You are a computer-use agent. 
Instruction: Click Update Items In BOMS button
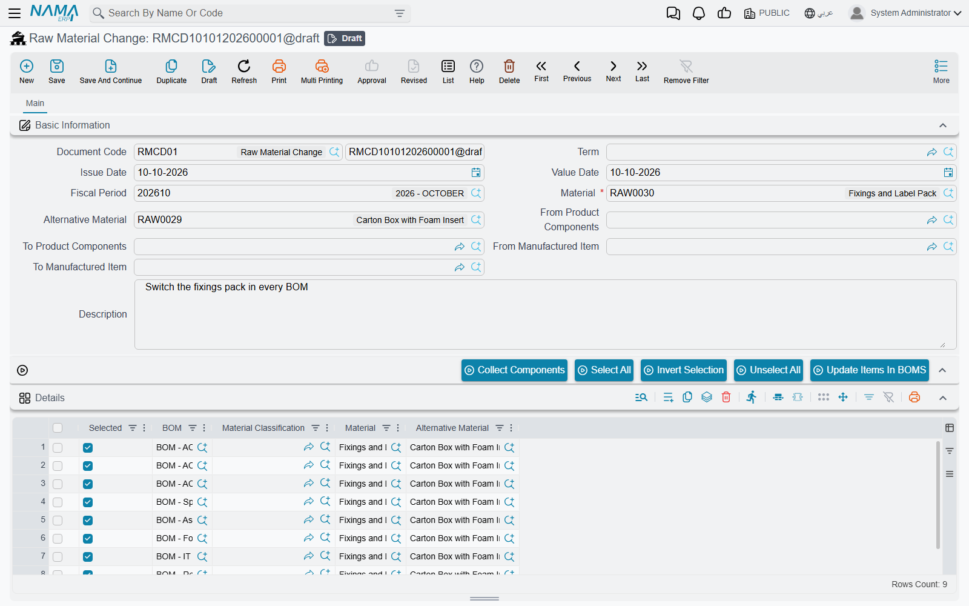tap(870, 370)
